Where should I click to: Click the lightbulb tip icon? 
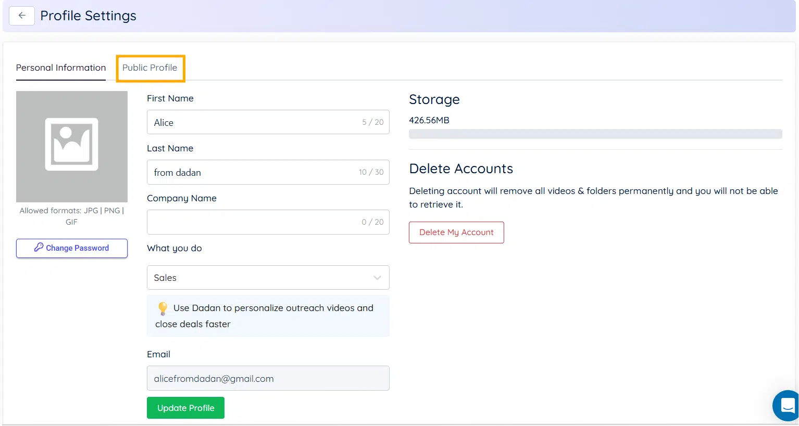[163, 308]
